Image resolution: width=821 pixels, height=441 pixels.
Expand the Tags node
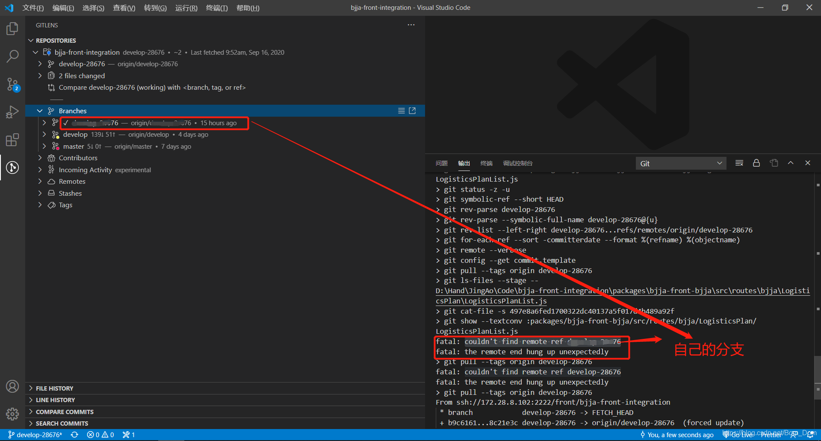(40, 205)
